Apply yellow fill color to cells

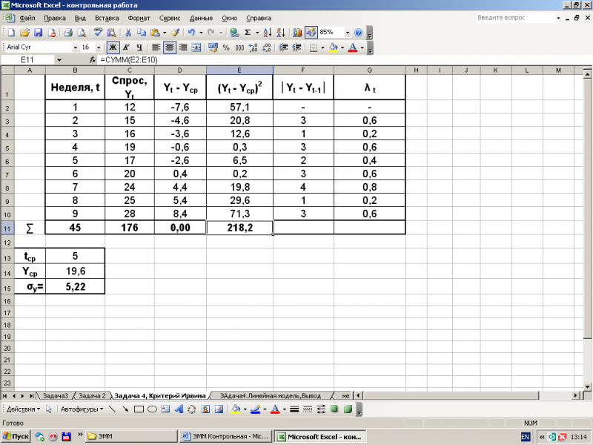333,47
